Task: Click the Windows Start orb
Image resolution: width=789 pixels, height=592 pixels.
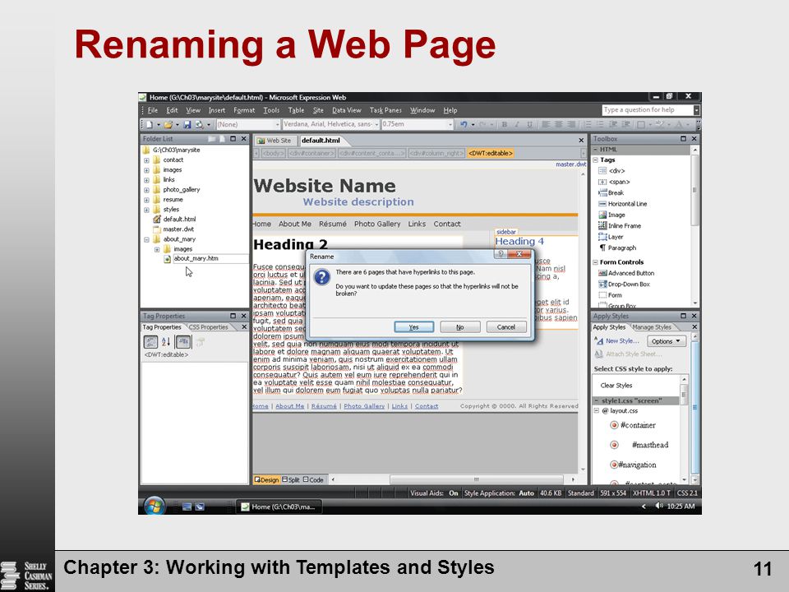Action: 154,506
